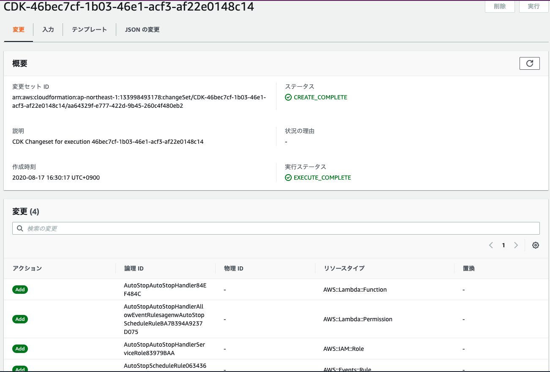Switch to the 入力 tab
Viewport: 550px width, 372px height.
click(x=48, y=30)
